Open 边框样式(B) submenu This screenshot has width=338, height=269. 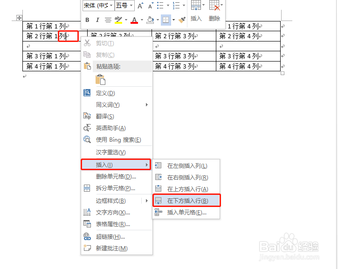[117, 200]
